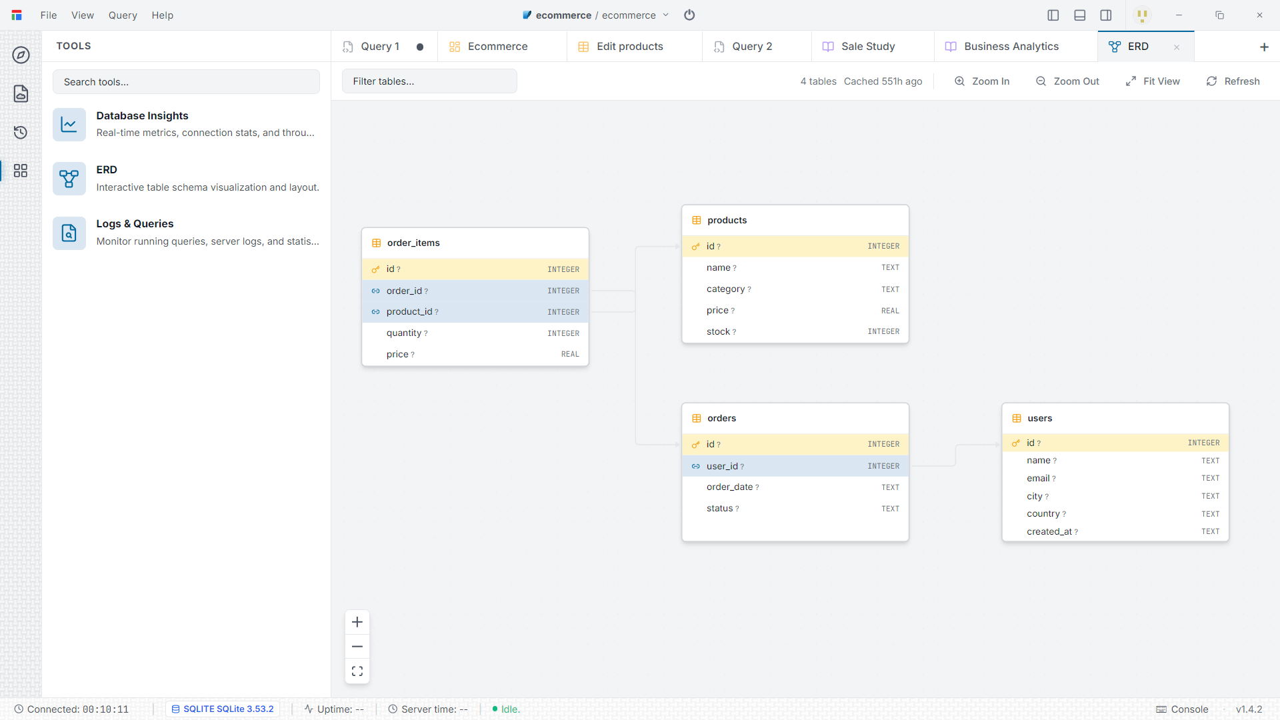The image size is (1280, 720).
Task: Click the yellow profile icon in title bar
Action: click(x=1142, y=15)
